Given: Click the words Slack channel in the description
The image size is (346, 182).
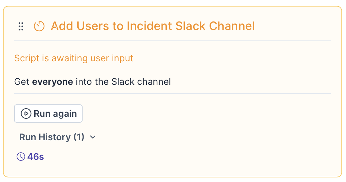Looking at the screenshot, I should click(141, 82).
